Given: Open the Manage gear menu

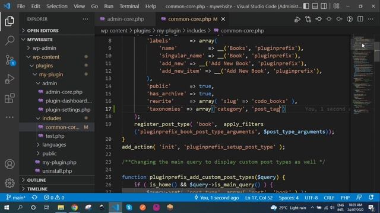Looking at the screenshot, I should (9, 183).
